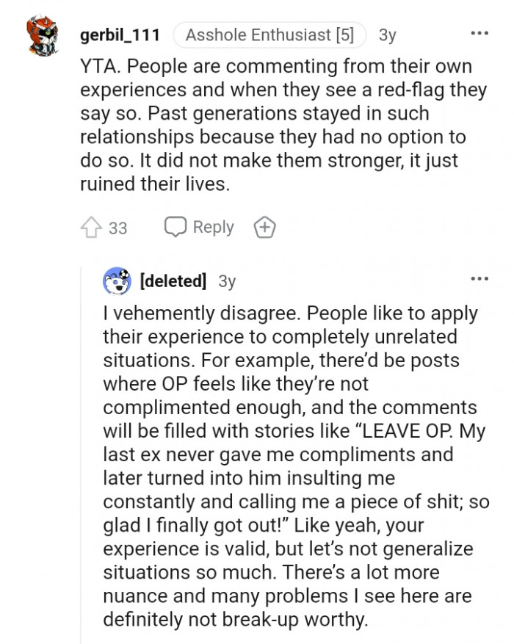The width and height of the screenshot is (514, 644).
Task: Click the Asshole Enthusiast [5] flair
Action: tap(269, 35)
